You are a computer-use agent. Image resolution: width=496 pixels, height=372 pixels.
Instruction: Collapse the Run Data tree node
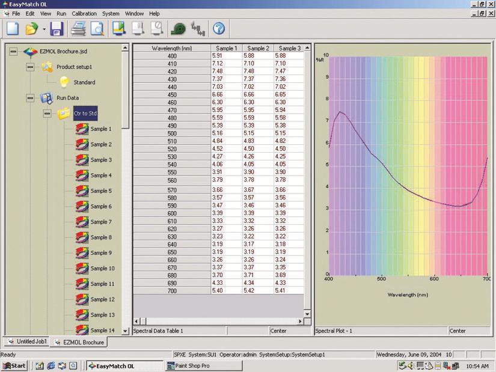[x=30, y=97]
